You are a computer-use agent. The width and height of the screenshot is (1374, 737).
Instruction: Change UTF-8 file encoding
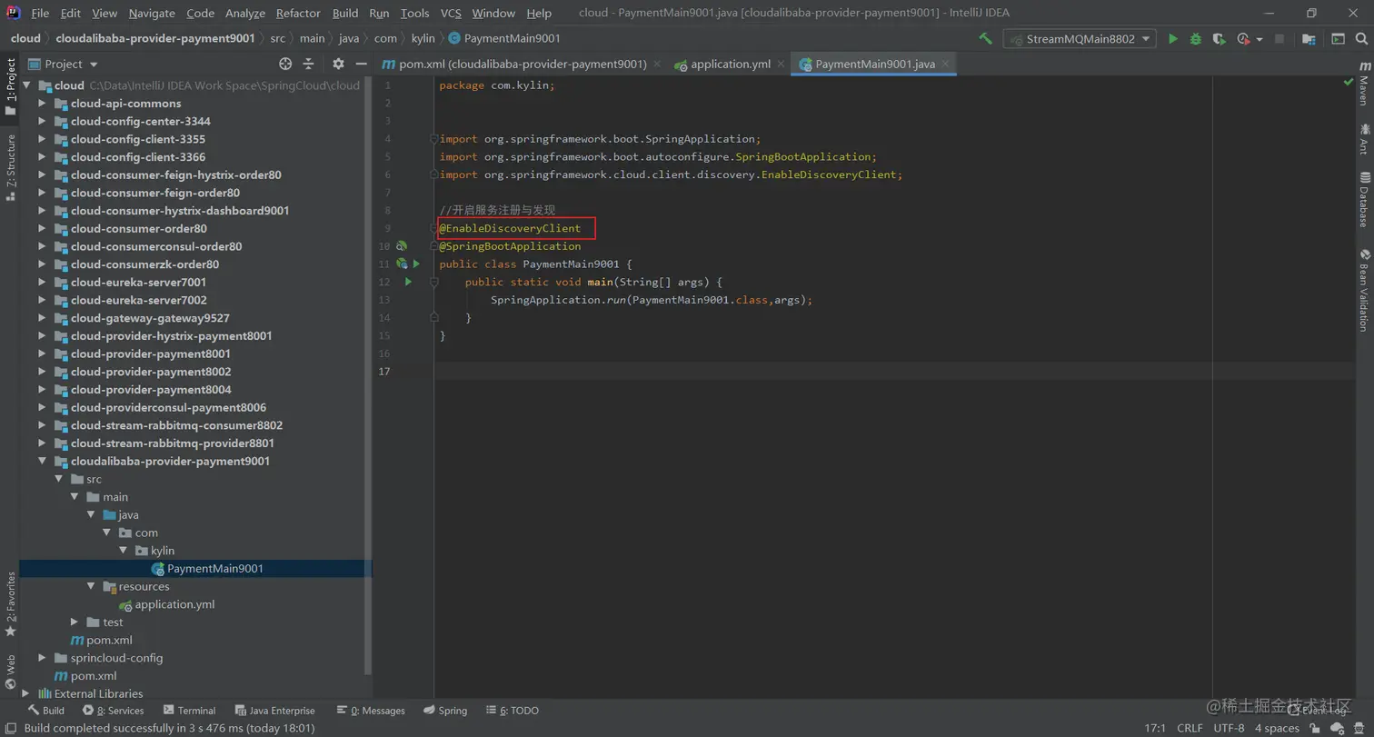click(1229, 728)
